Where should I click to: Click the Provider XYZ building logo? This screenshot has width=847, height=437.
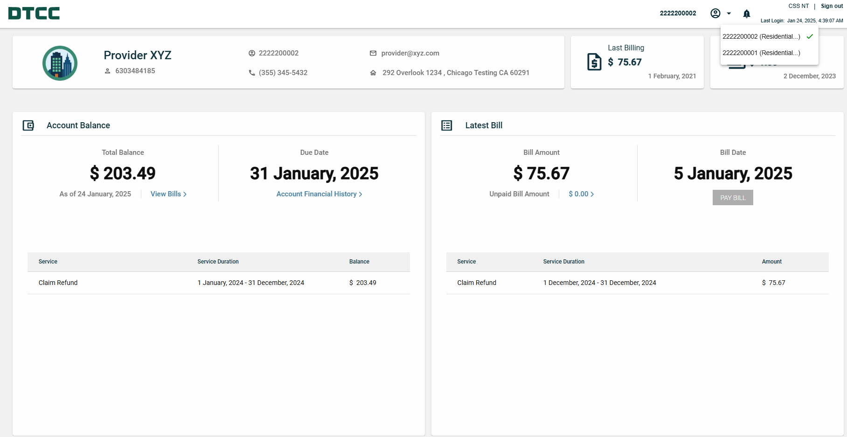click(x=60, y=63)
